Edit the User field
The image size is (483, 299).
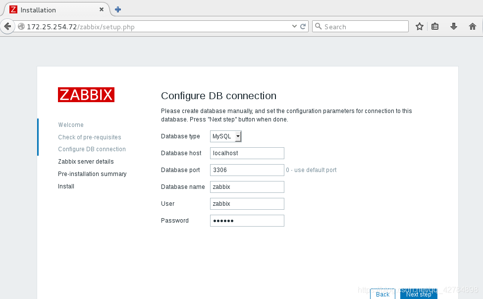pyautogui.click(x=247, y=204)
